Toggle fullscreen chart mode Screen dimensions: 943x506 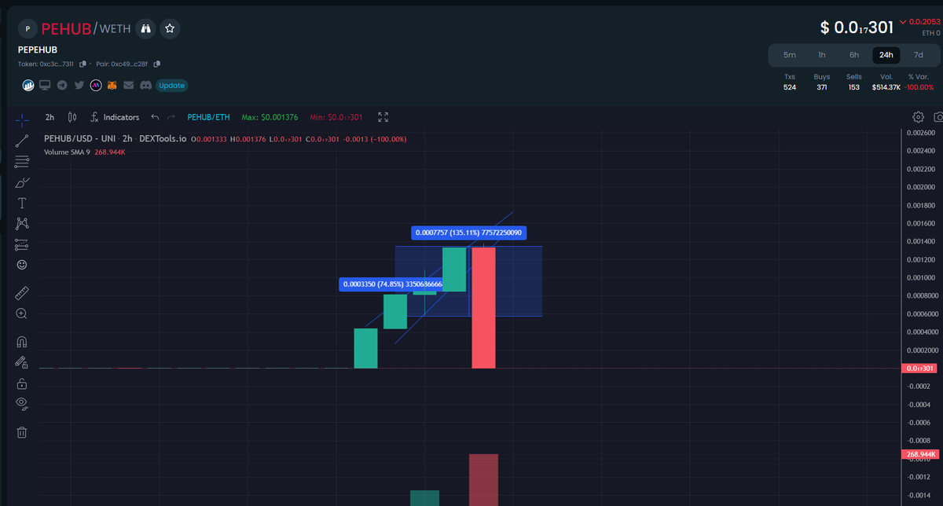click(383, 117)
